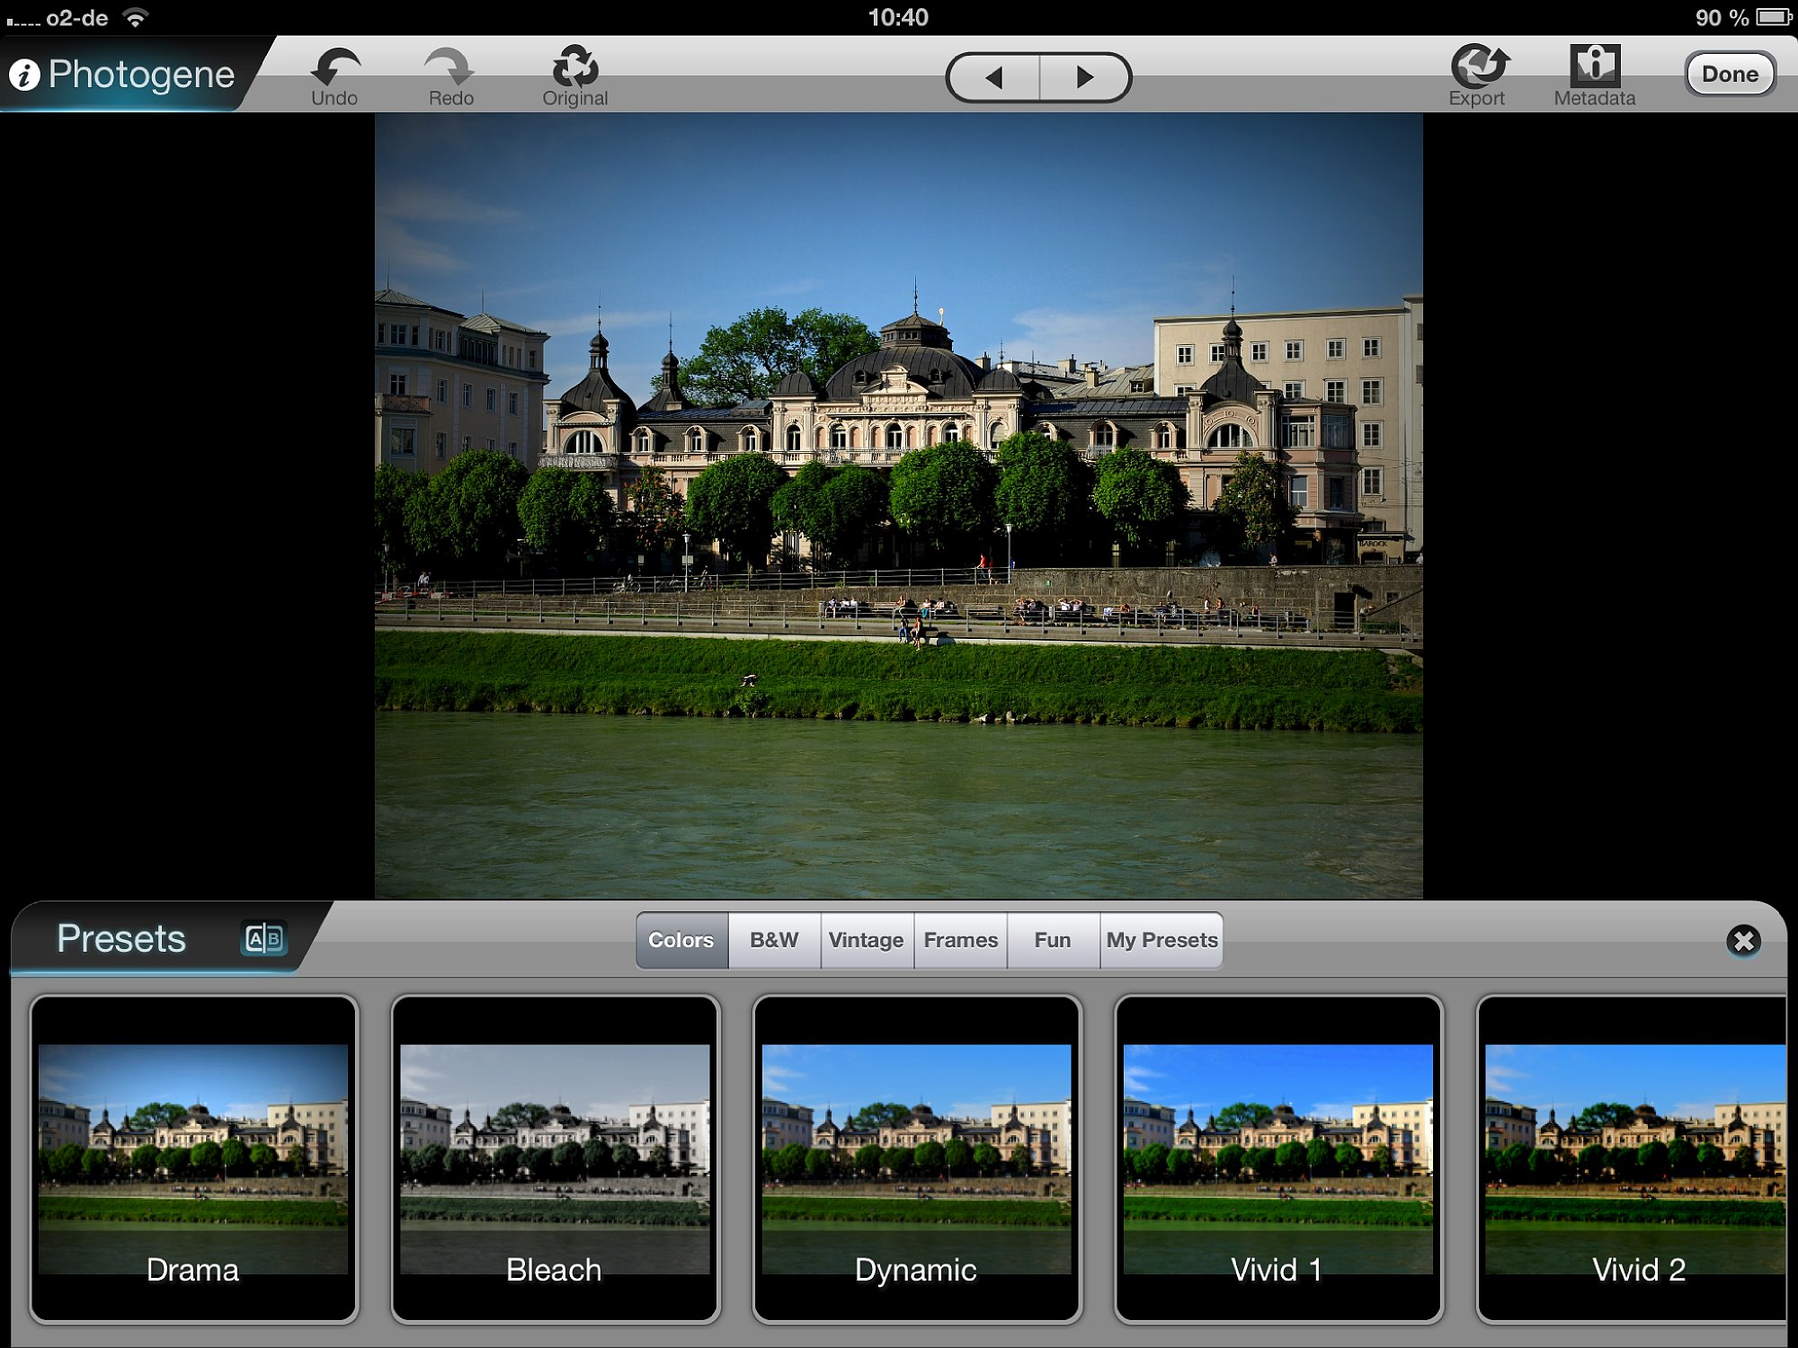The height and width of the screenshot is (1348, 1798).
Task: Go to next photo arrow
Action: 1085,77
